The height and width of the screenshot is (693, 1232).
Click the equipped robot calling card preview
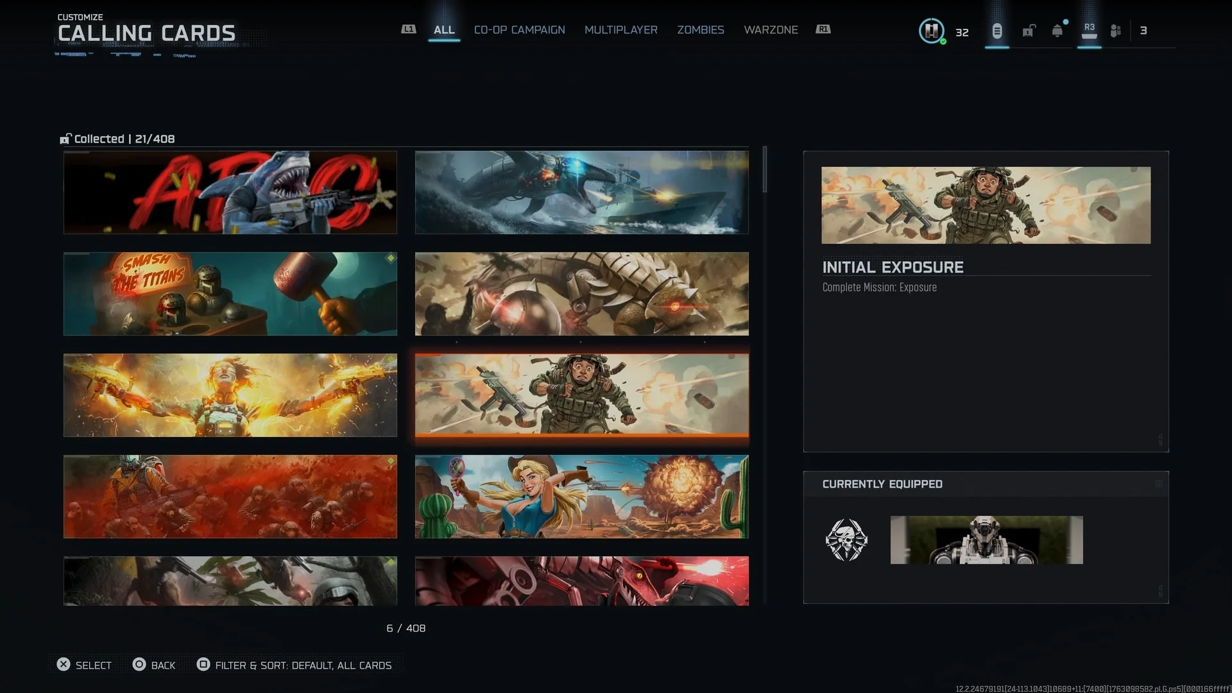pos(986,540)
